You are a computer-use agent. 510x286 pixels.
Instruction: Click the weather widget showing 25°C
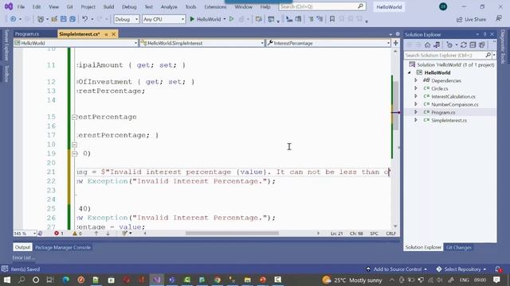(352, 280)
